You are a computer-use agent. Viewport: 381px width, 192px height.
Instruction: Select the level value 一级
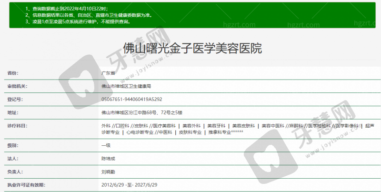point(106,145)
